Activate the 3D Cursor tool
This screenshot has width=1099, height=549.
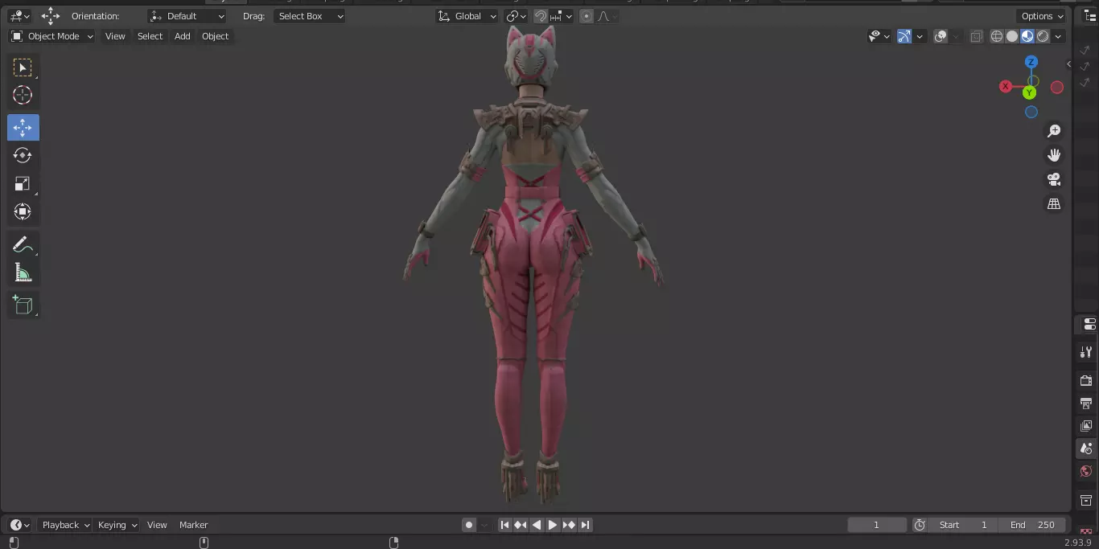tap(23, 95)
